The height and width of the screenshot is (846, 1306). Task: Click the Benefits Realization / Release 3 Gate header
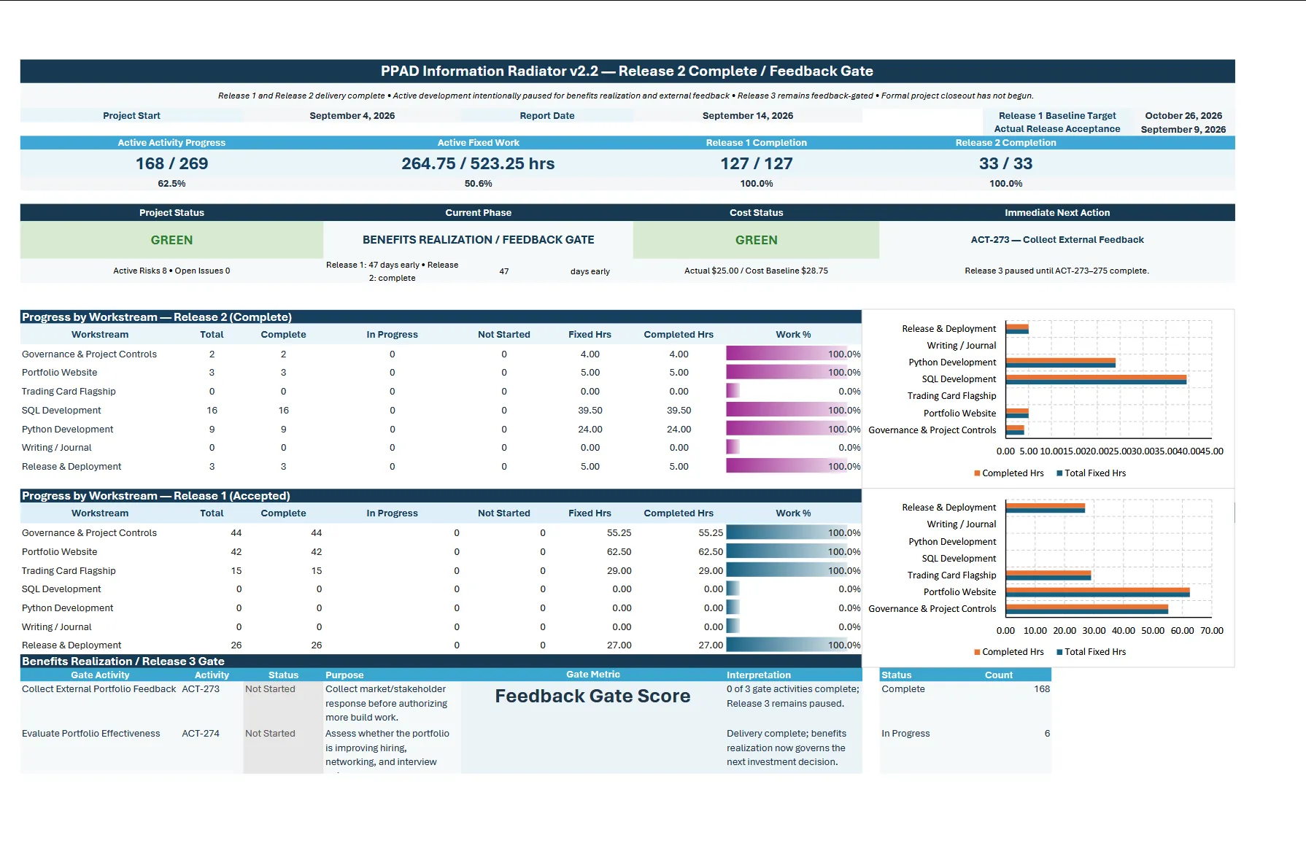(x=441, y=661)
